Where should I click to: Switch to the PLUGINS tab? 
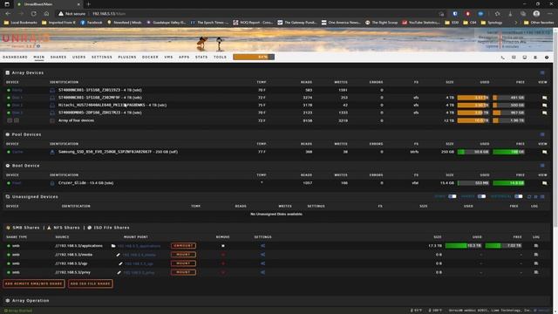point(127,57)
